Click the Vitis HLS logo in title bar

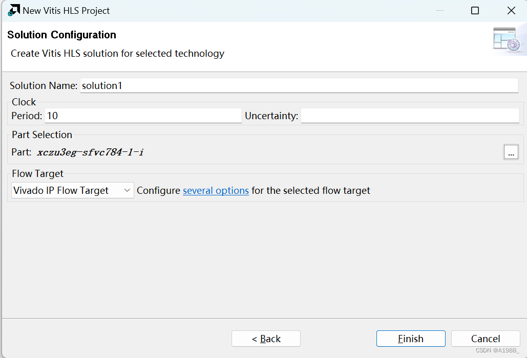click(13, 10)
